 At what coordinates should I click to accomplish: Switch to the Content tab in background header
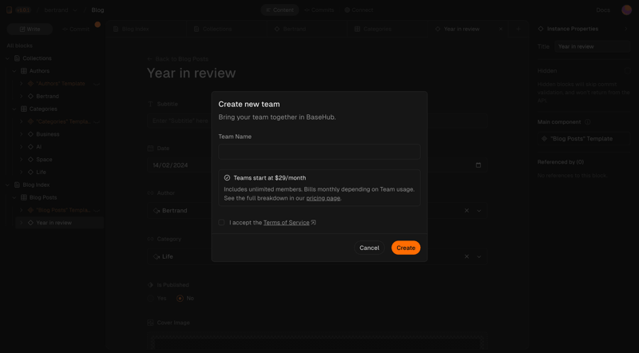280,10
